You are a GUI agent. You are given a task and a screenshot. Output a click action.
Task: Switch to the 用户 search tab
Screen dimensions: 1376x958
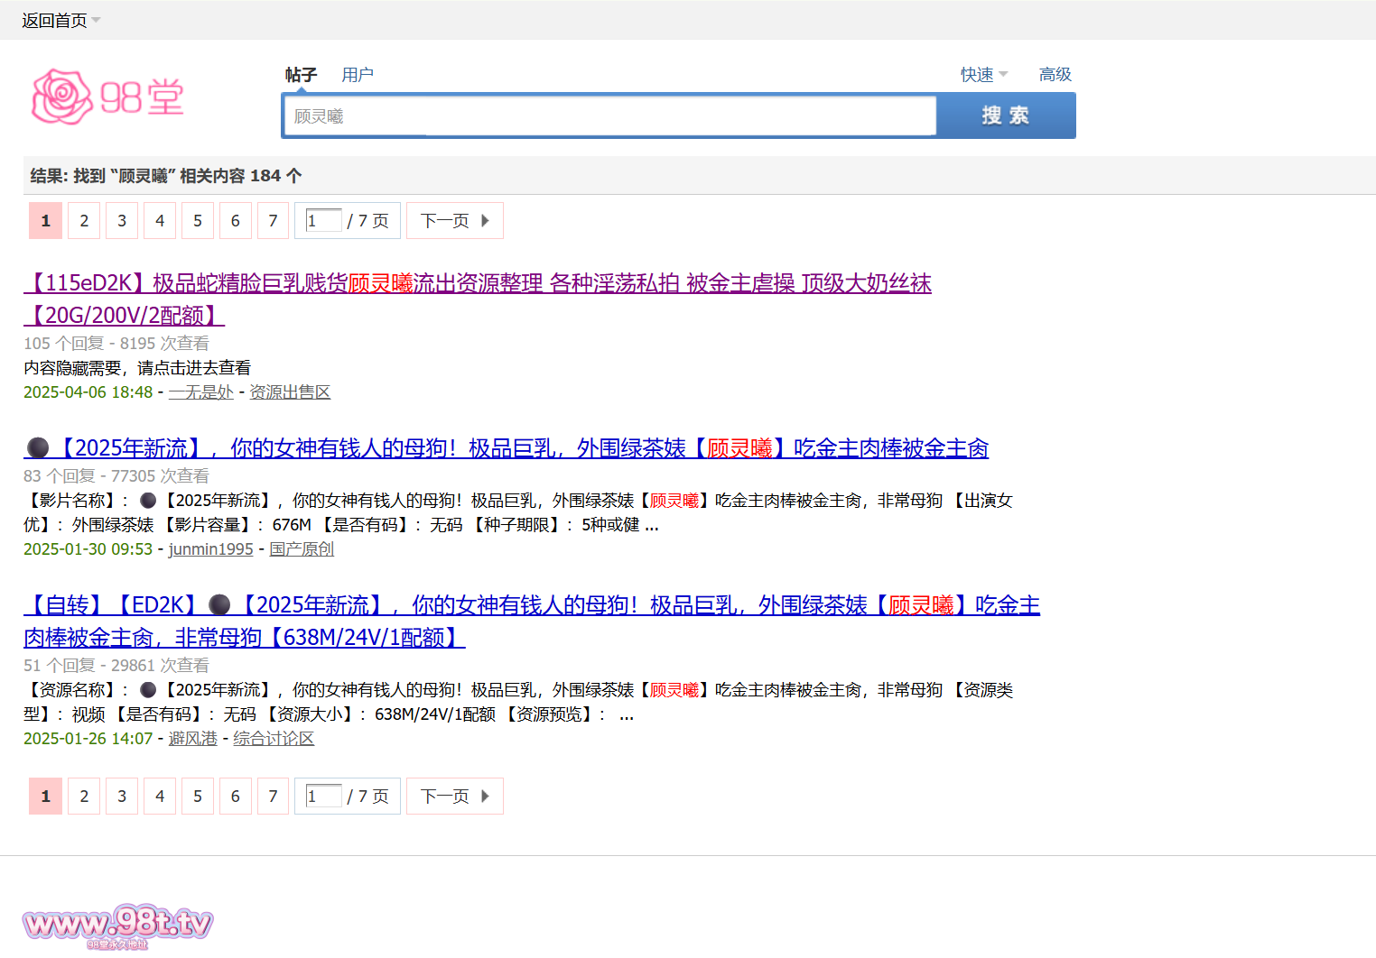(357, 74)
